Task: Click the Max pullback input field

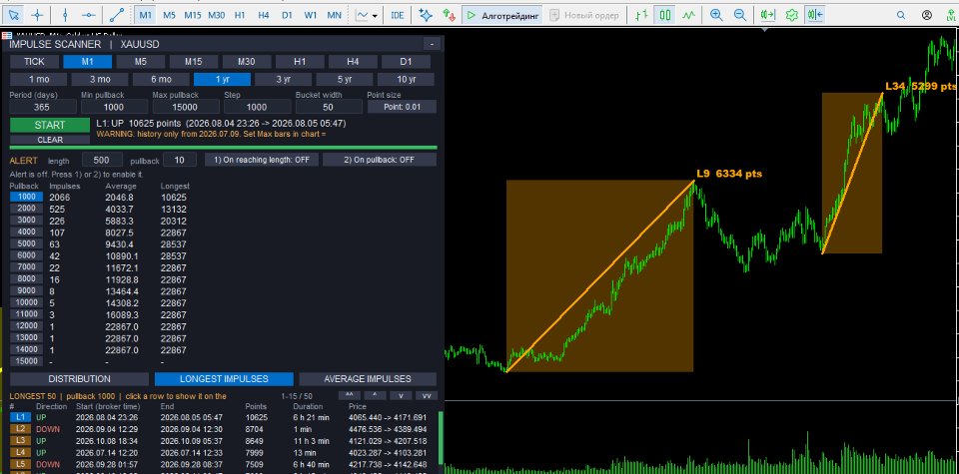Action: [185, 107]
